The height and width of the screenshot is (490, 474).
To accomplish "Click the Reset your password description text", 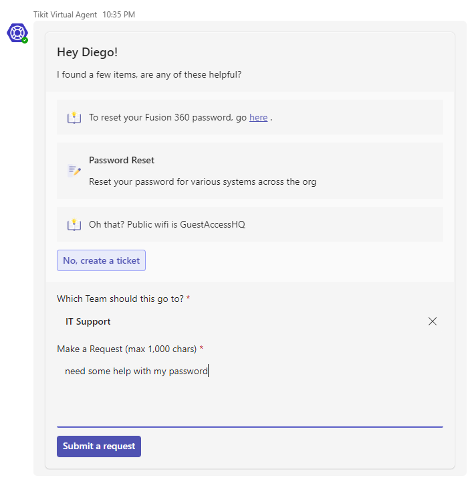I will coord(203,182).
